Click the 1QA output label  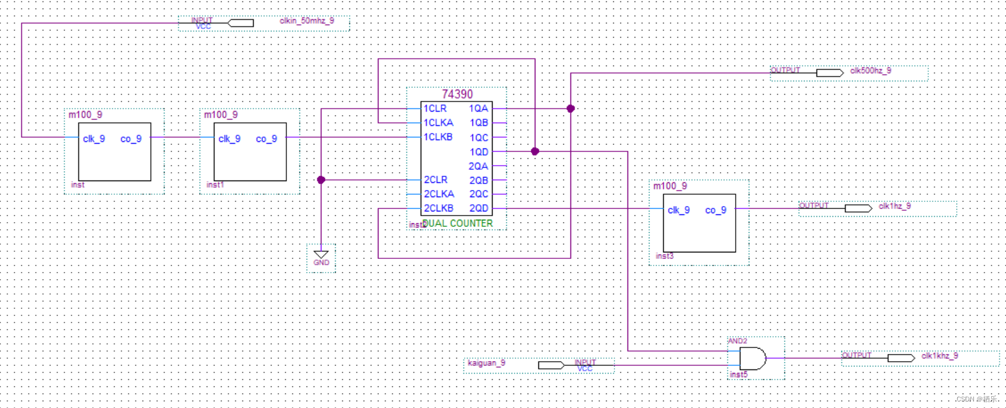[x=478, y=109]
